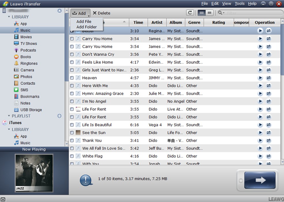This screenshot has width=284, height=202.
Task: Open the Tools menu
Action: point(239,4)
